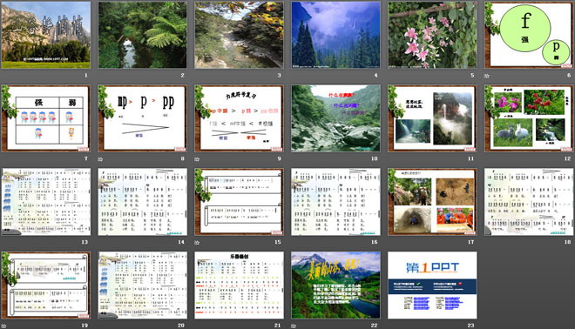Click the animation star icon below slide 15

[x=197, y=243]
